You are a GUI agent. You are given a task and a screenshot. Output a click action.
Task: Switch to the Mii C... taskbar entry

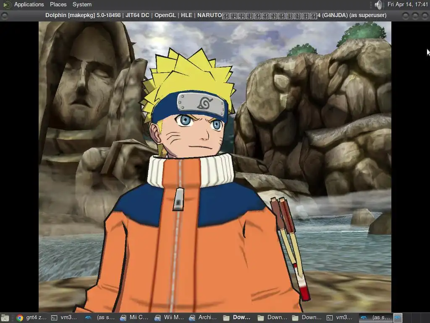click(134, 318)
